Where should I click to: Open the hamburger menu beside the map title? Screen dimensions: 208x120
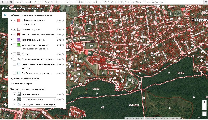3,9
